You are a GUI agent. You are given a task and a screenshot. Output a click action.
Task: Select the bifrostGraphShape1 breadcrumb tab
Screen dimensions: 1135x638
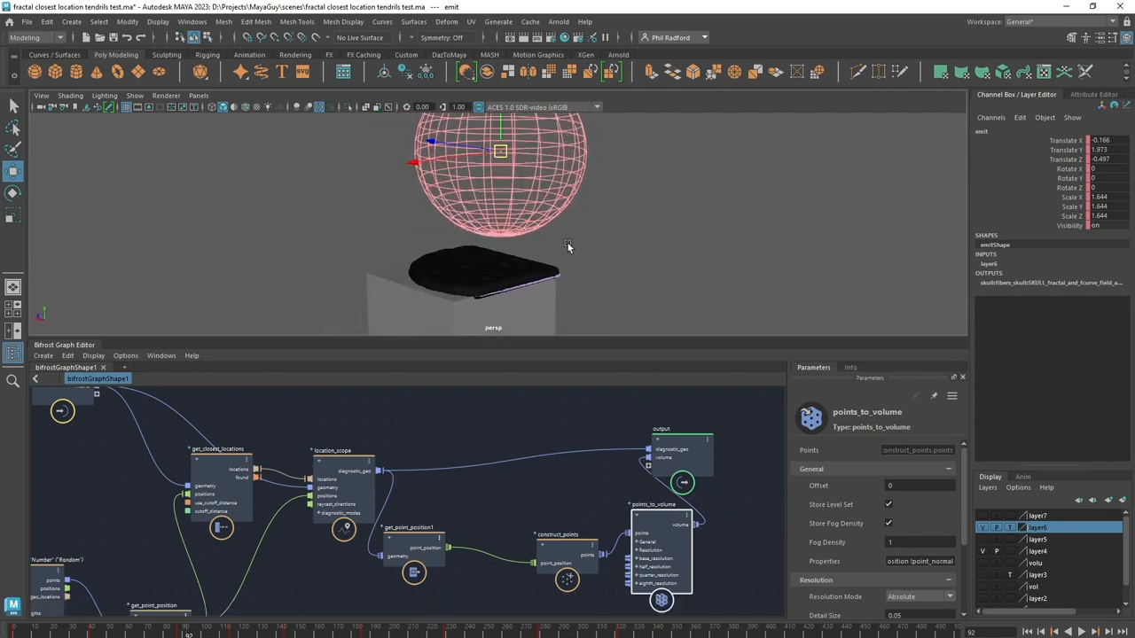click(98, 378)
